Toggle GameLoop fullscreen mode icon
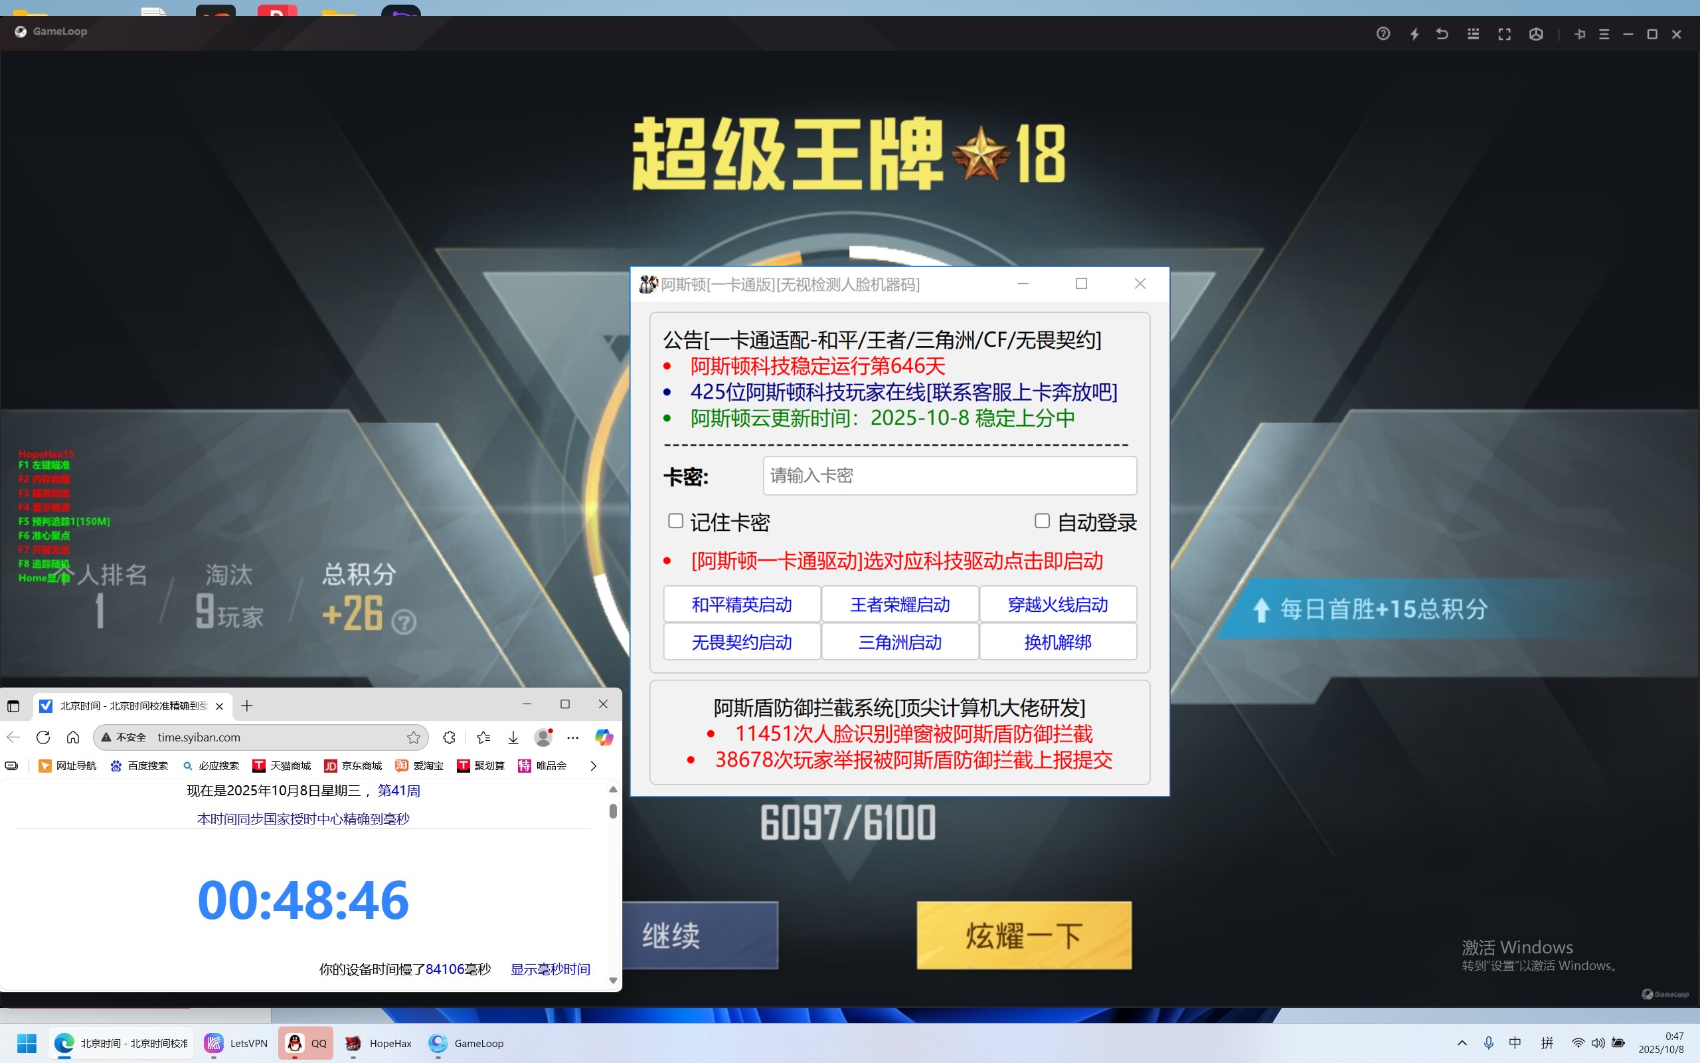Image resolution: width=1700 pixels, height=1063 pixels. (x=1504, y=34)
